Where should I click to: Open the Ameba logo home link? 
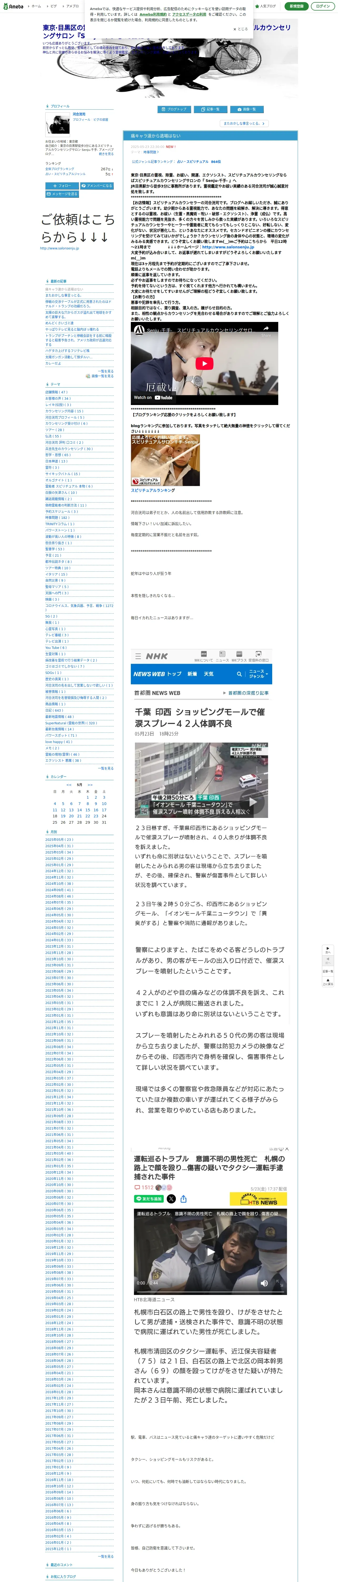click(x=13, y=6)
